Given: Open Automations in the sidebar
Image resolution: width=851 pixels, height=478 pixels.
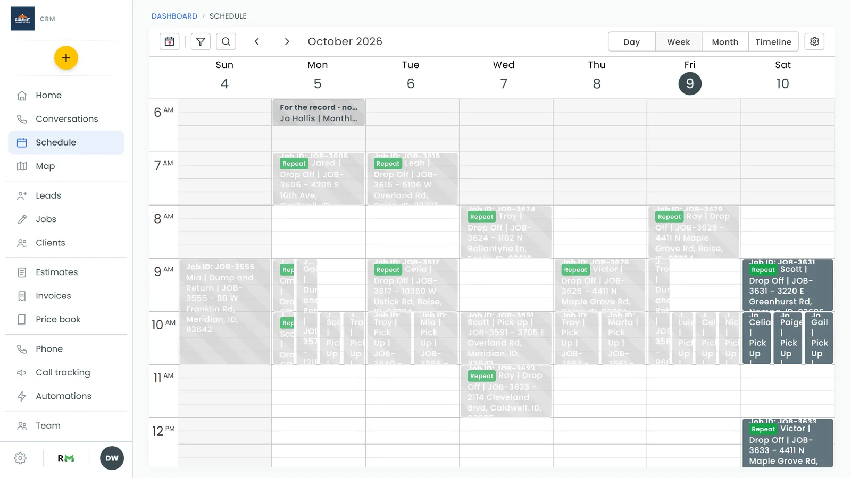Looking at the screenshot, I should coord(66,396).
